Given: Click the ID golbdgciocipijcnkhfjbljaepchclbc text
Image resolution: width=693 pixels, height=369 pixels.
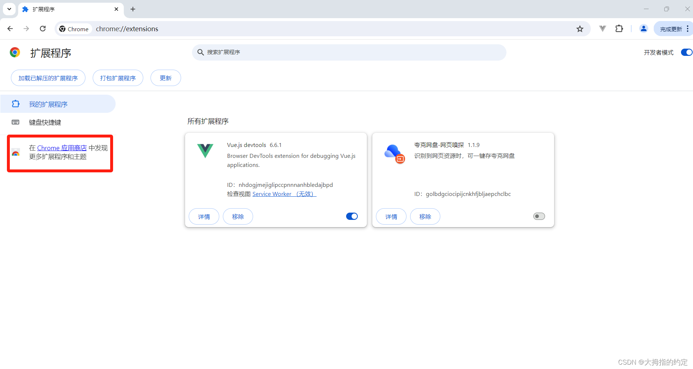Looking at the screenshot, I should pos(468,194).
